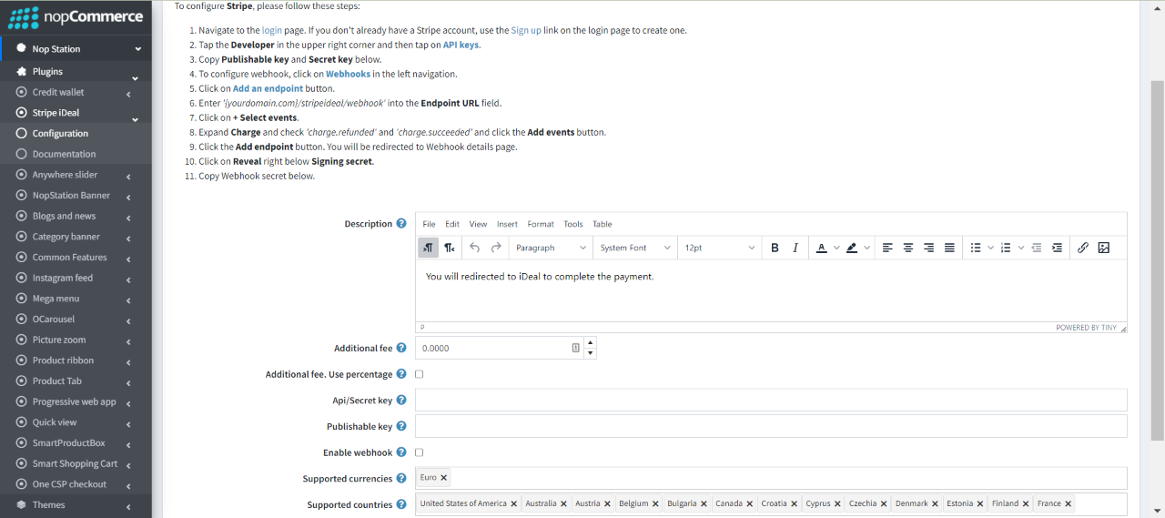The width and height of the screenshot is (1165, 518).
Task: Toggle bold formatting in the editor
Action: pos(775,248)
